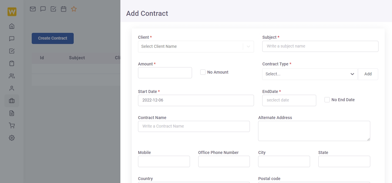
Task: Click the Subject column header
Action: coord(77,58)
